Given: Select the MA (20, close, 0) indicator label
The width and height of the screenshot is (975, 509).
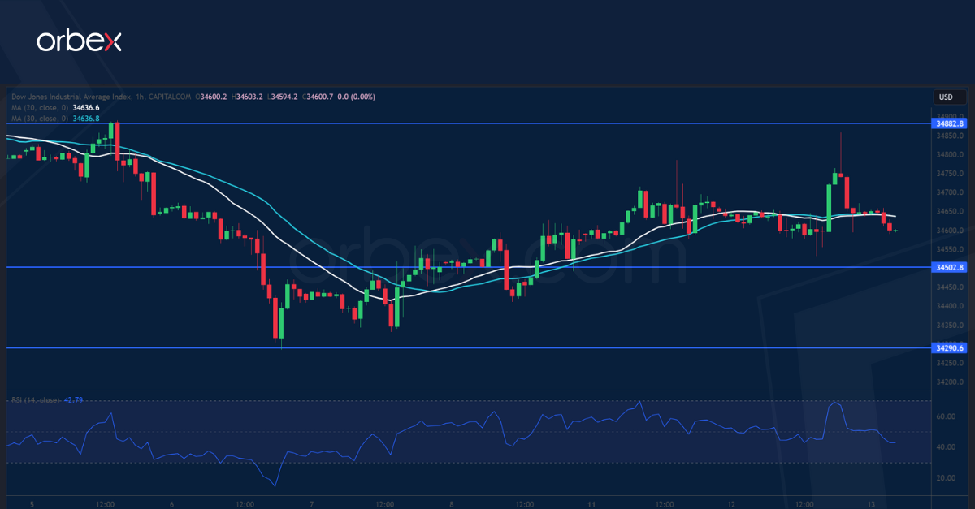Looking at the screenshot, I should [38, 107].
